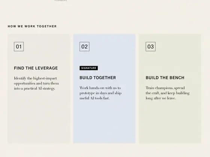Click the How We Work Together title

pyautogui.click(x=32, y=26)
